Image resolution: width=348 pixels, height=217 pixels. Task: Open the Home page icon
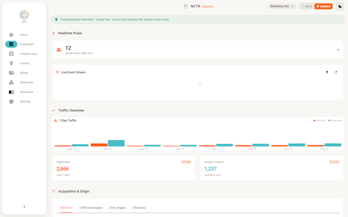[x=11, y=35]
